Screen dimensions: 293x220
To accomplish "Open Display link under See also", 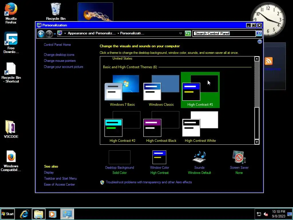I will (x=49, y=172).
